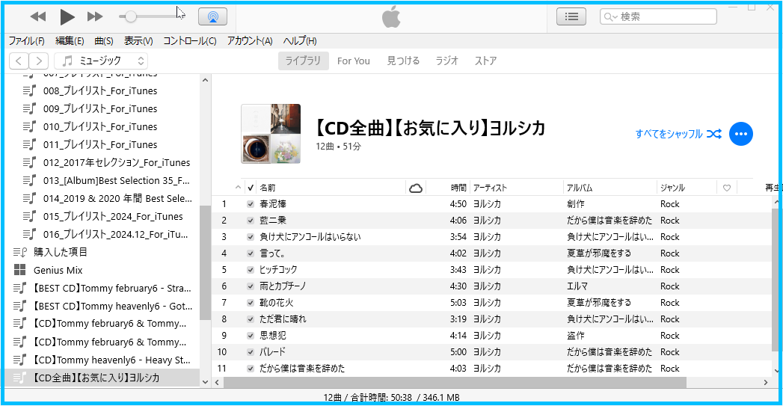Open the アカウント menu
Image resolution: width=783 pixels, height=406 pixels.
coord(249,41)
